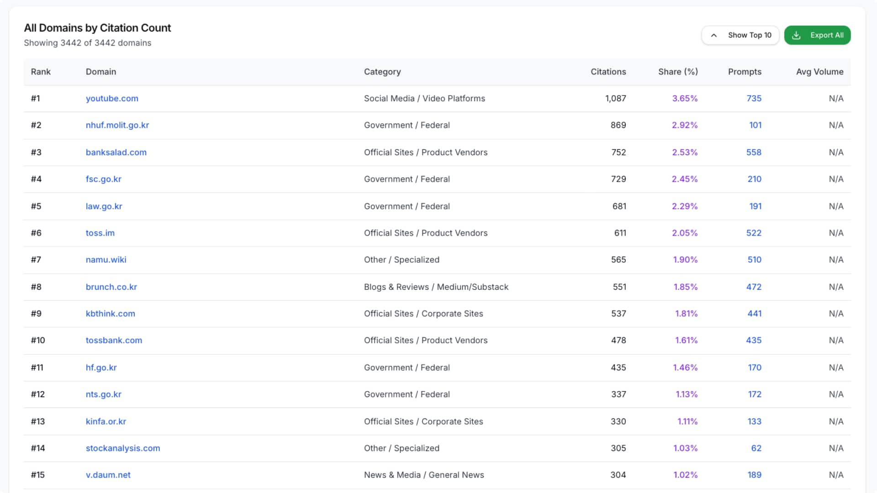Click the 558 prompts value for banksalad.com

click(x=754, y=152)
